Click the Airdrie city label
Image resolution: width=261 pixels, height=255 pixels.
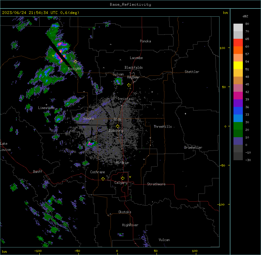122,163
